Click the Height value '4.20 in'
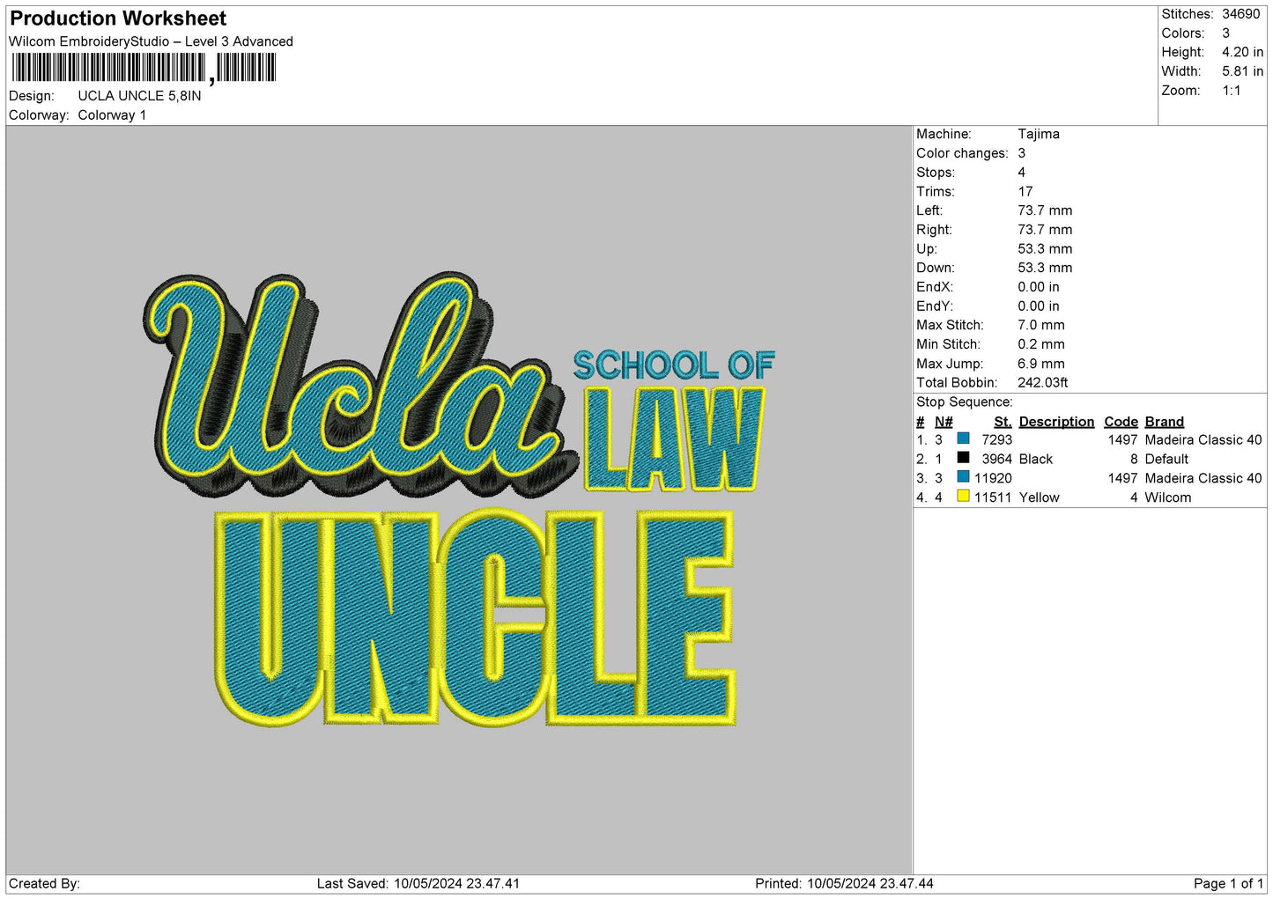 click(x=1242, y=52)
